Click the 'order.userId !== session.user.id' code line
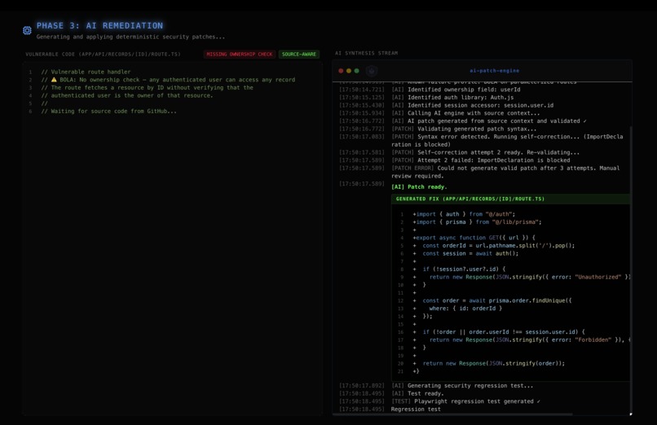The image size is (657, 425). click(x=499, y=331)
